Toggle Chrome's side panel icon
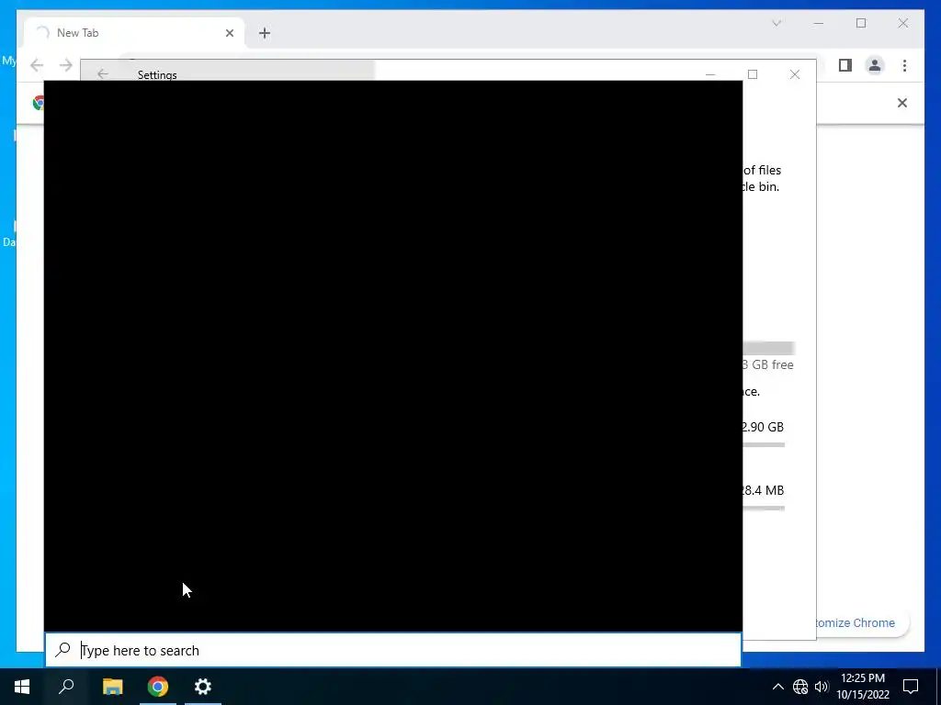This screenshot has height=705, width=941. coord(845,65)
